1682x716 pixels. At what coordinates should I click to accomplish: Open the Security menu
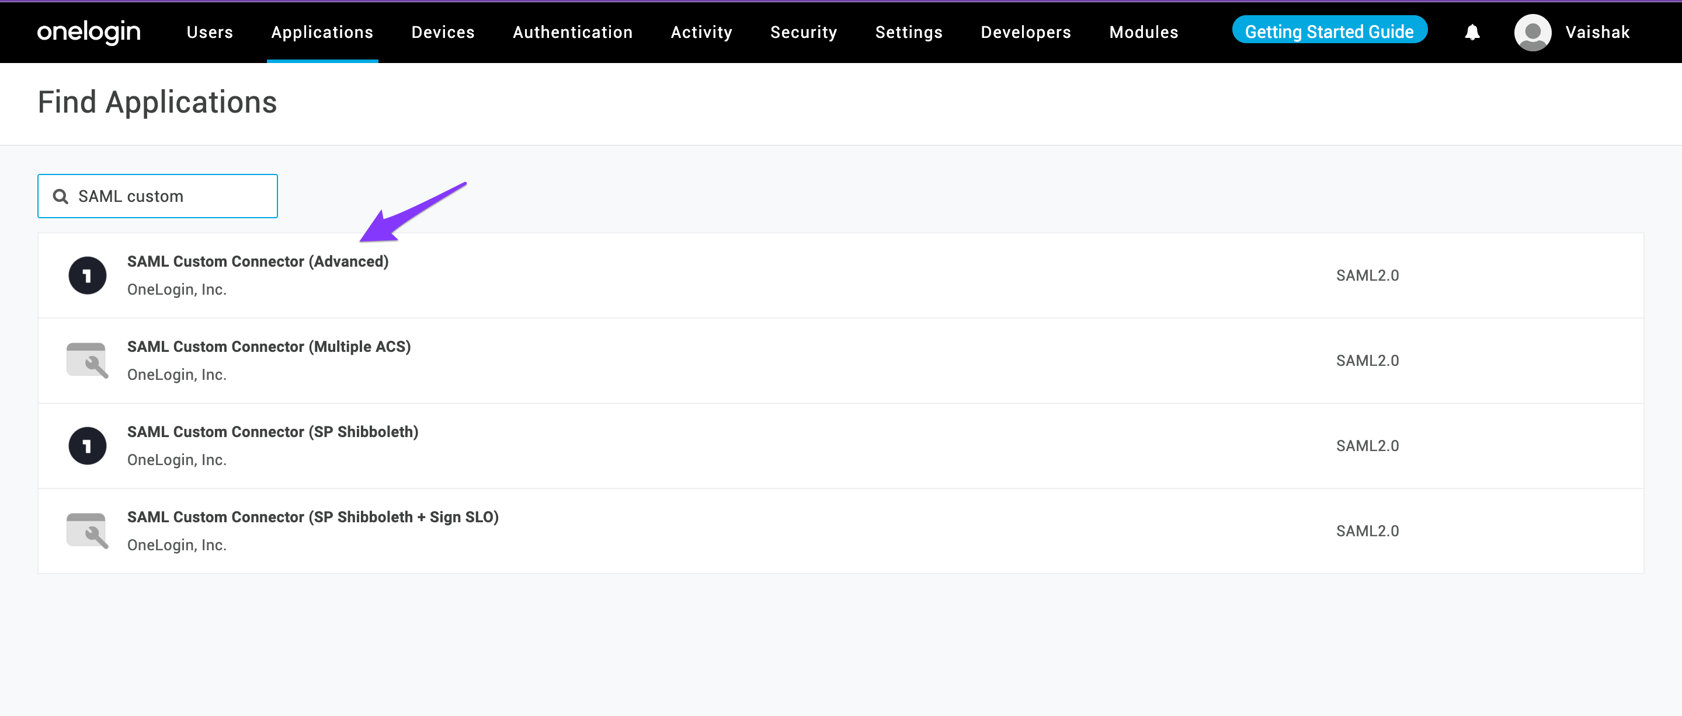pos(803,32)
